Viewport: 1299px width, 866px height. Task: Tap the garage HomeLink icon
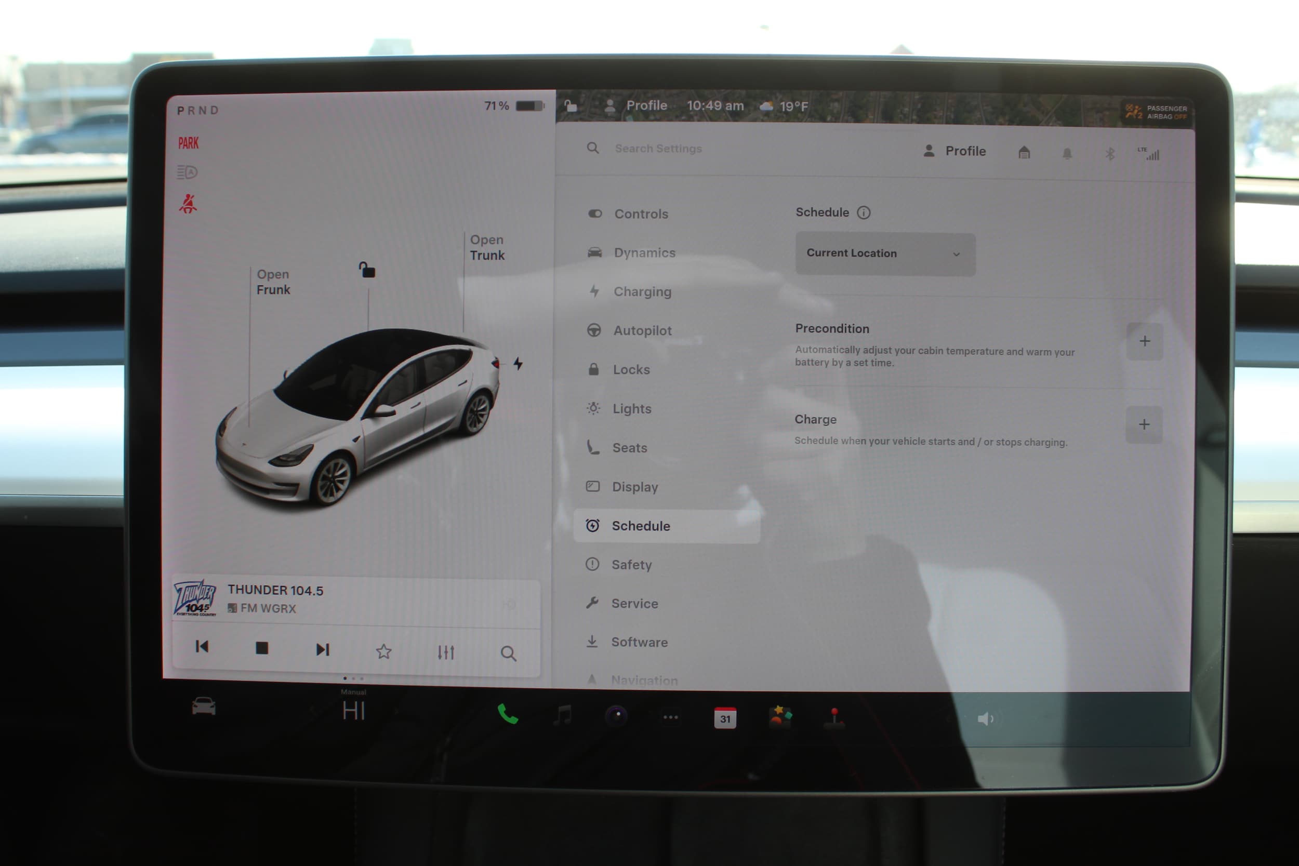coord(1024,152)
